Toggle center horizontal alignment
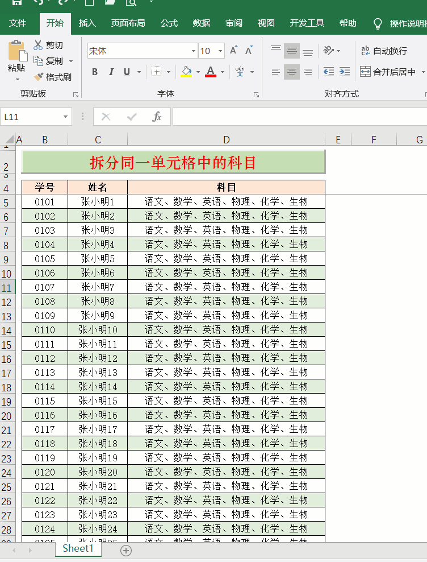This screenshot has height=562, width=427. [292, 72]
